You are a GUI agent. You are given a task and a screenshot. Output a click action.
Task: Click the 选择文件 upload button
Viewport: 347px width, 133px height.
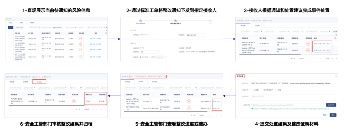coord(331,105)
